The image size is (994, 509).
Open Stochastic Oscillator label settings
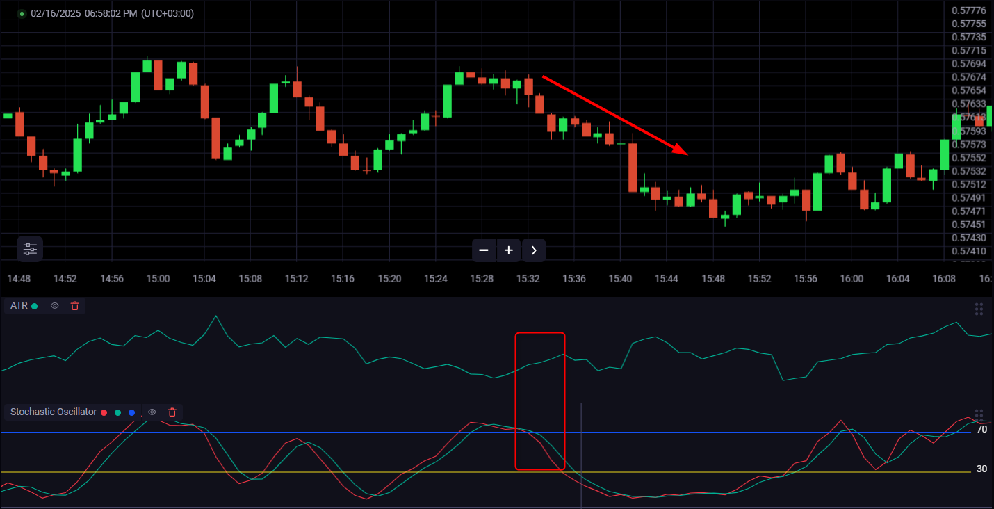(x=54, y=412)
